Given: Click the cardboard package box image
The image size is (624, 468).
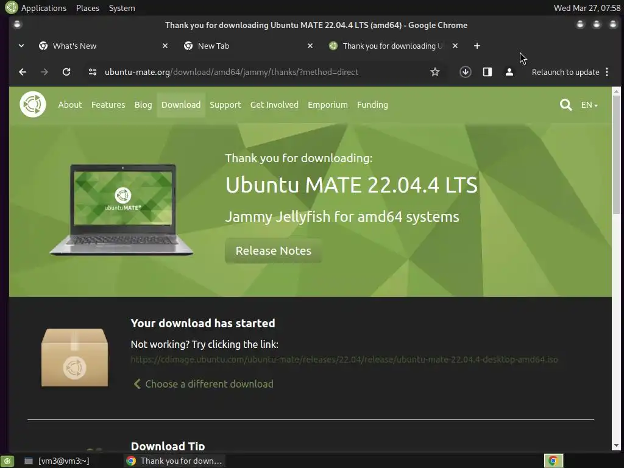Looking at the screenshot, I should point(75,357).
